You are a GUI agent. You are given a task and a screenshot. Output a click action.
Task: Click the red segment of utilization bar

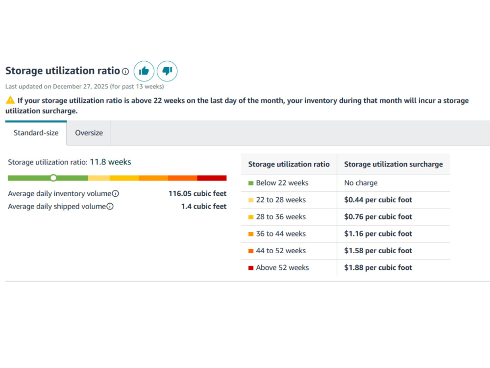212,178
